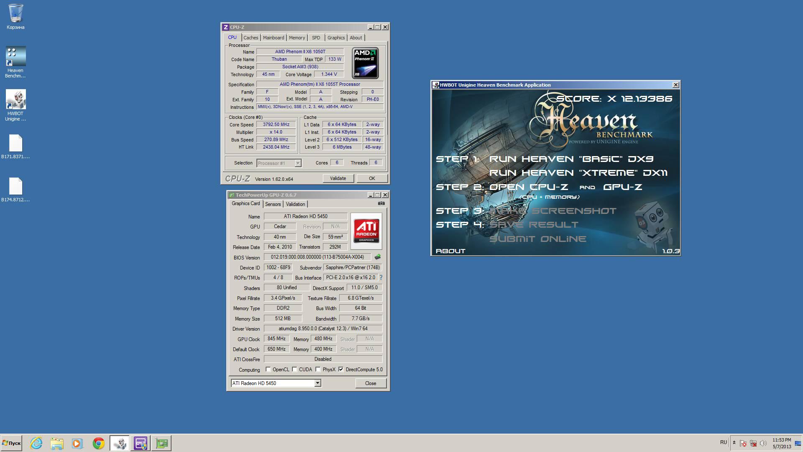
Task: Click the volume speaker tray icon
Action: (763, 443)
